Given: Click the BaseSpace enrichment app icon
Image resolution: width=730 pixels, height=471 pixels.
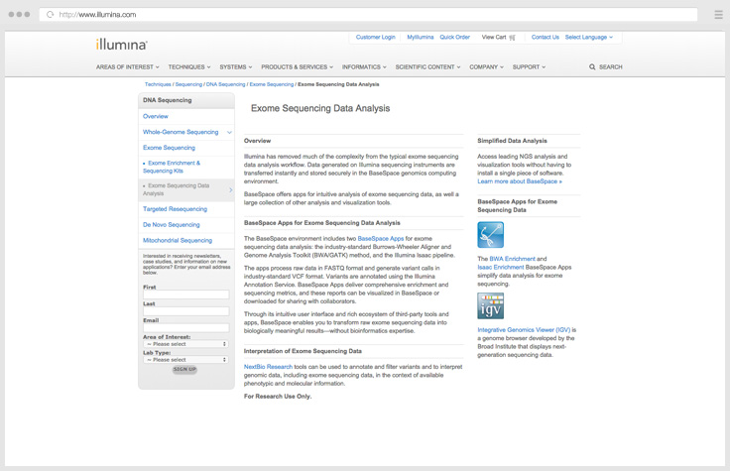Looking at the screenshot, I should click(x=490, y=235).
